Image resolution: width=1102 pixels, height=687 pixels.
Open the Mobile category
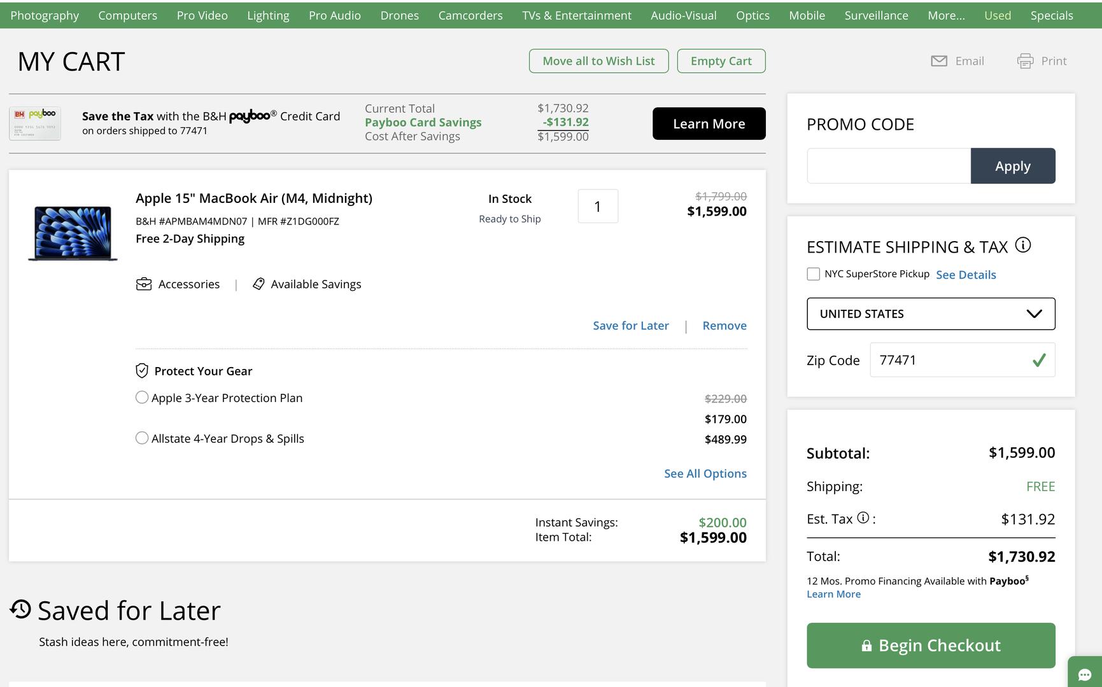tap(807, 15)
